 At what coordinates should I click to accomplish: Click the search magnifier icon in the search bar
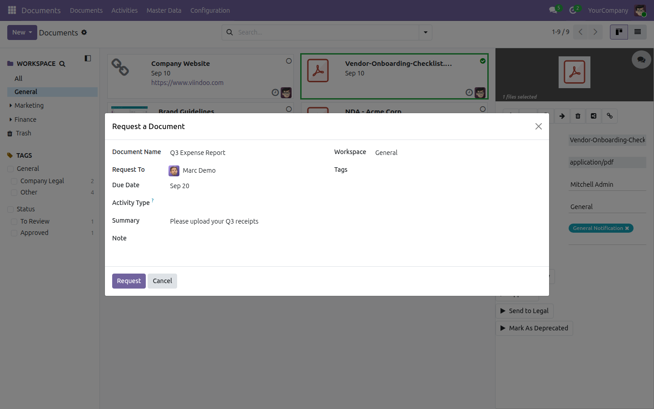[x=230, y=32]
